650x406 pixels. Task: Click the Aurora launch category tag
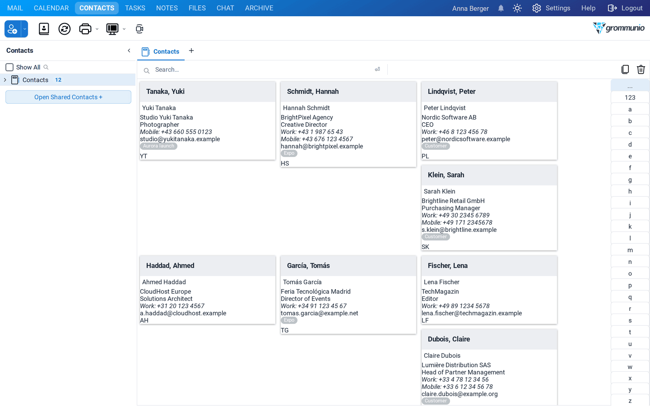coord(158,146)
